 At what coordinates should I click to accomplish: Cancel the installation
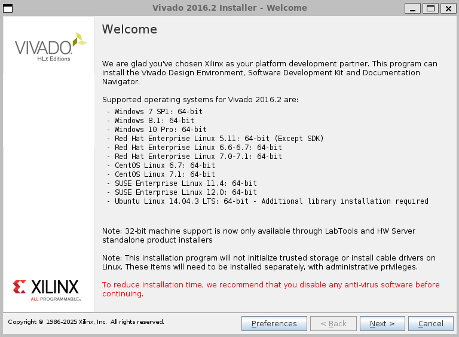[x=430, y=323]
